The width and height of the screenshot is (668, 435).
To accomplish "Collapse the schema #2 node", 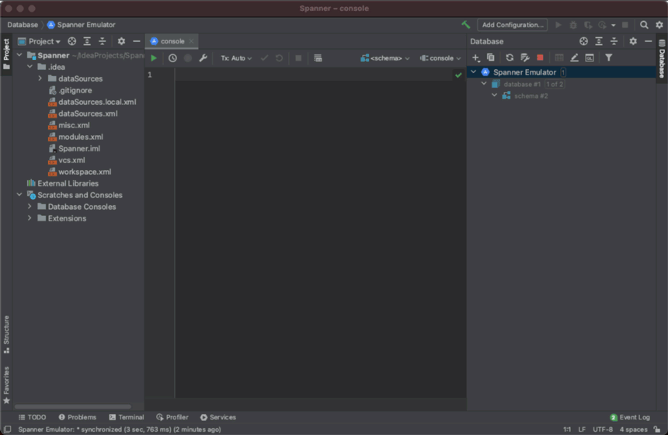I will pyautogui.click(x=494, y=95).
